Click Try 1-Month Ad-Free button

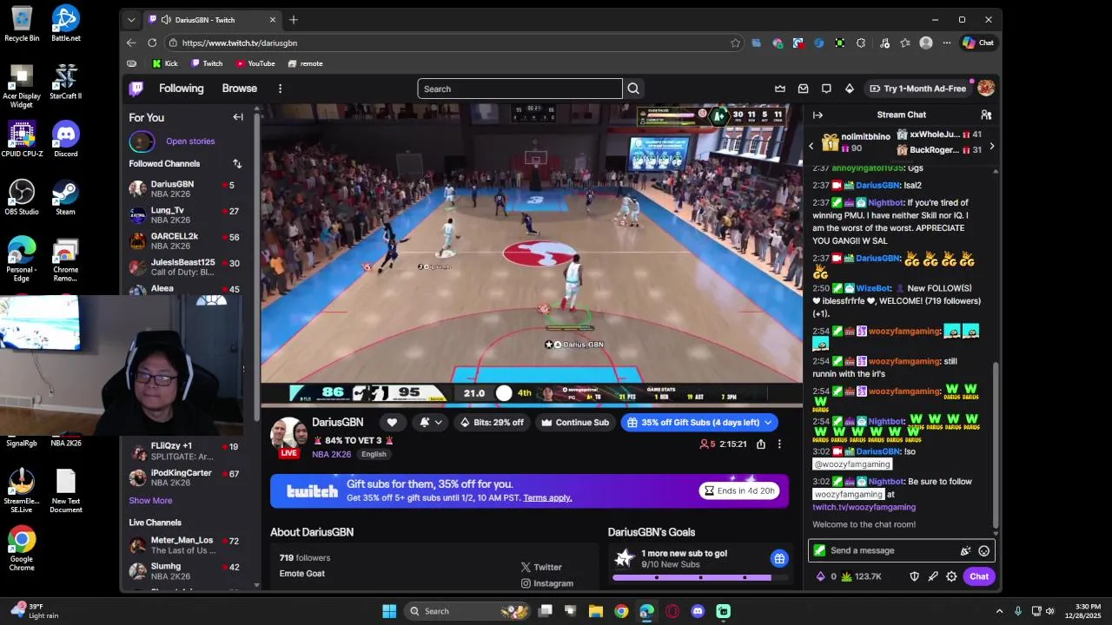[917, 89]
